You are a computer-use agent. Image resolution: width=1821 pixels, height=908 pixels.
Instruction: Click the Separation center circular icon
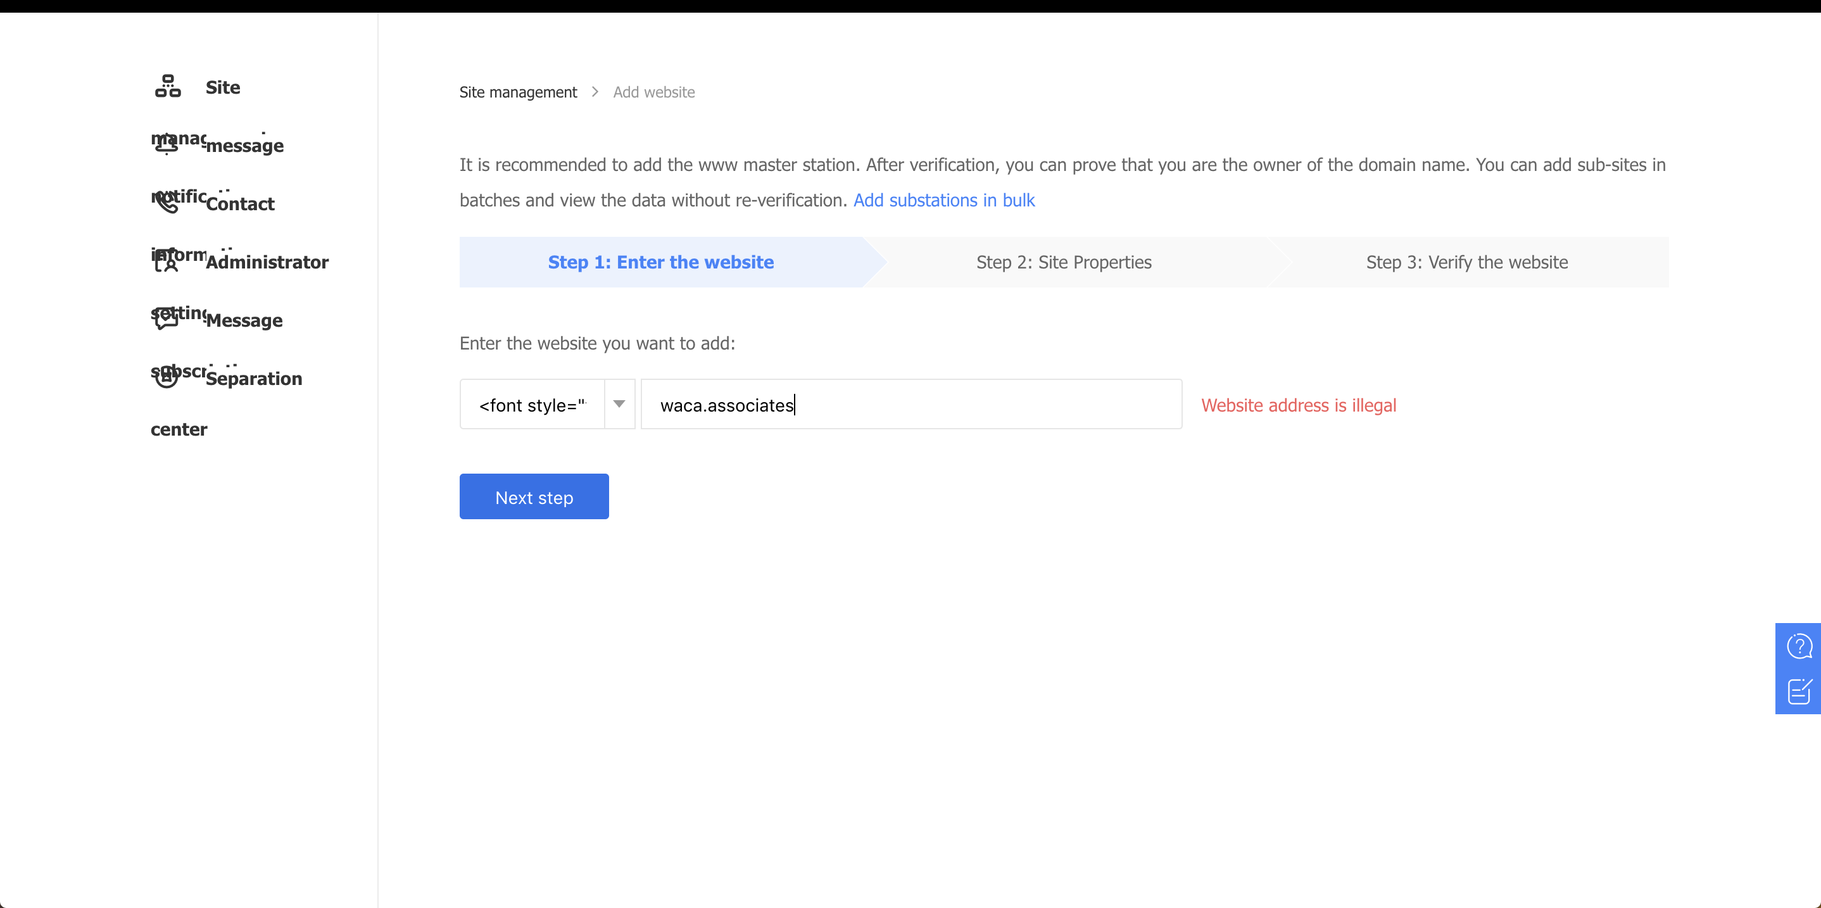click(x=166, y=377)
